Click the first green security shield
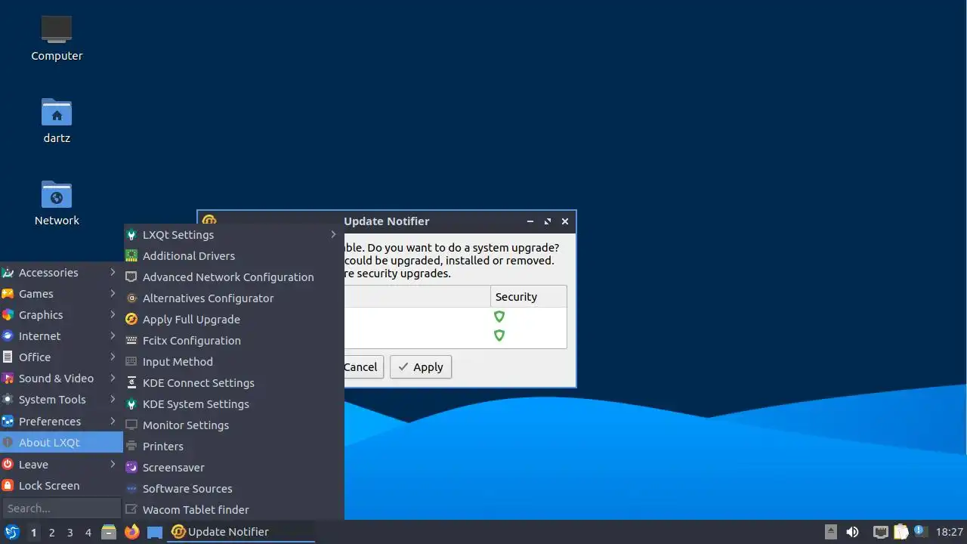 tap(499, 317)
